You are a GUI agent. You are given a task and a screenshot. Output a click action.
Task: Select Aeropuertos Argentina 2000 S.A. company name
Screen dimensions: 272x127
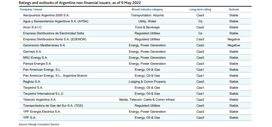[x=48, y=15]
